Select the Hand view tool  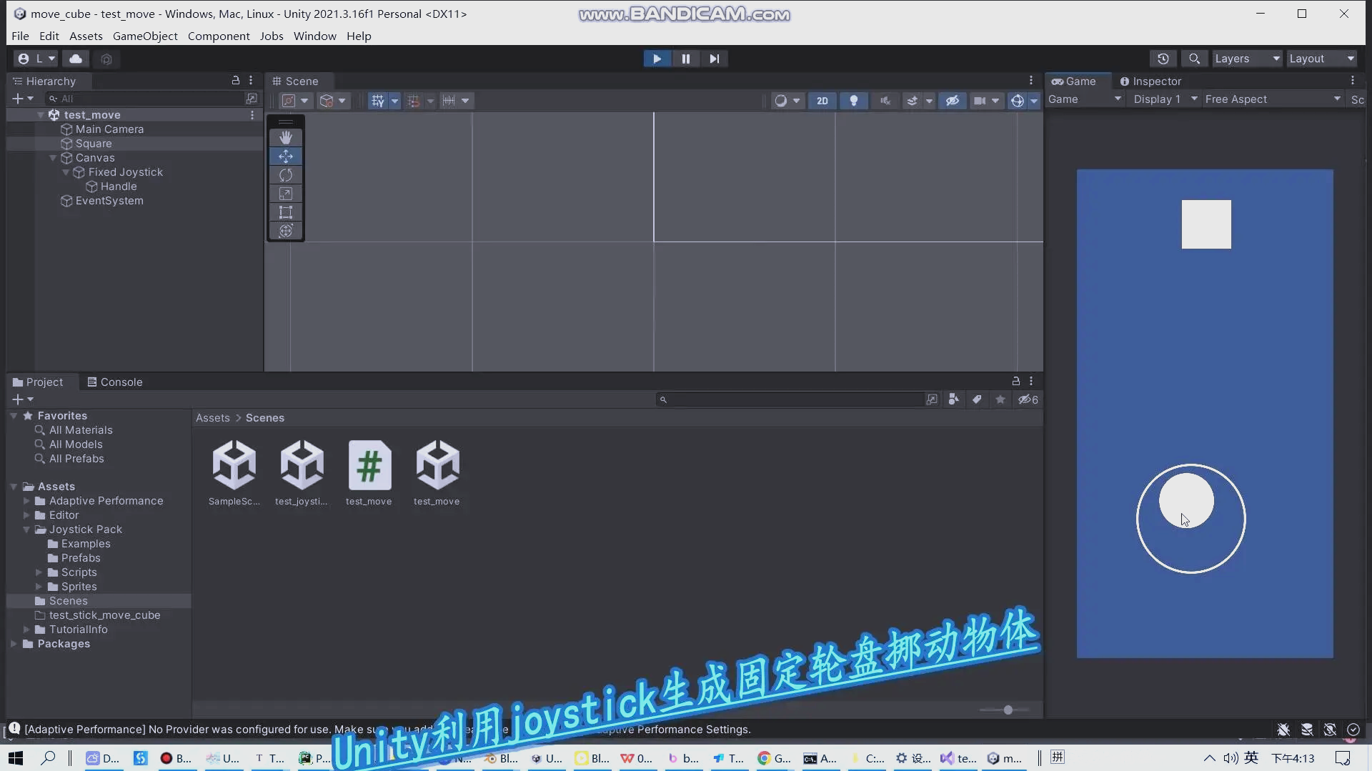pos(286,137)
